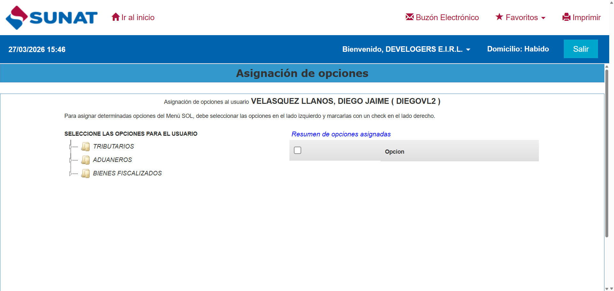Go to Ir al inicio link
The height and width of the screenshot is (291, 614).
138,18
